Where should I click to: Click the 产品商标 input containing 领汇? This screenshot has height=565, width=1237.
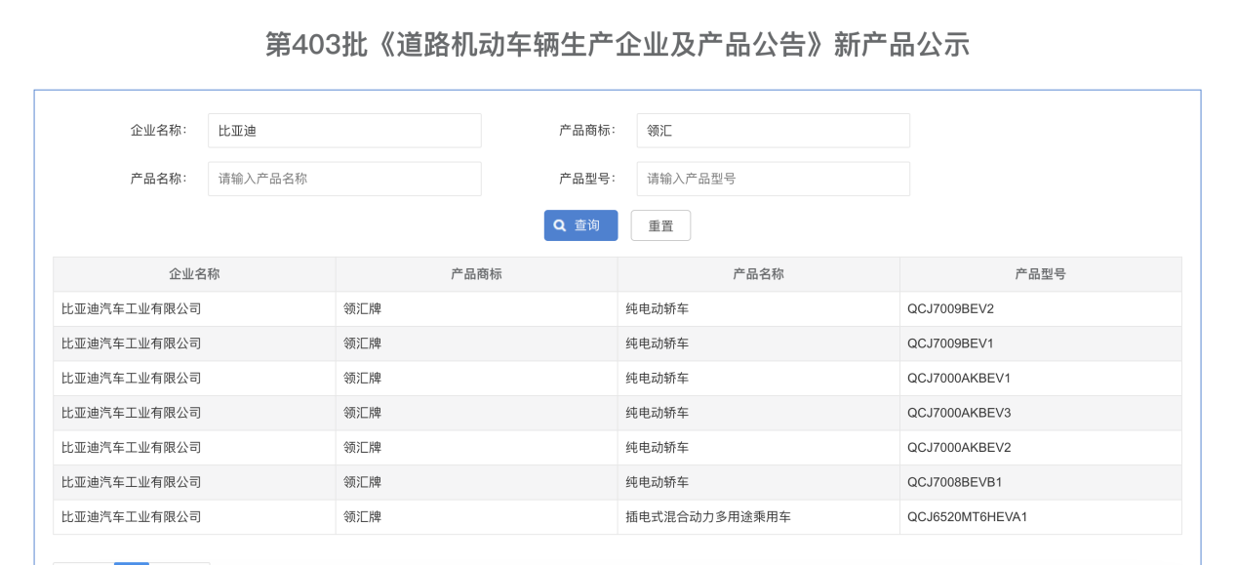[x=774, y=130]
